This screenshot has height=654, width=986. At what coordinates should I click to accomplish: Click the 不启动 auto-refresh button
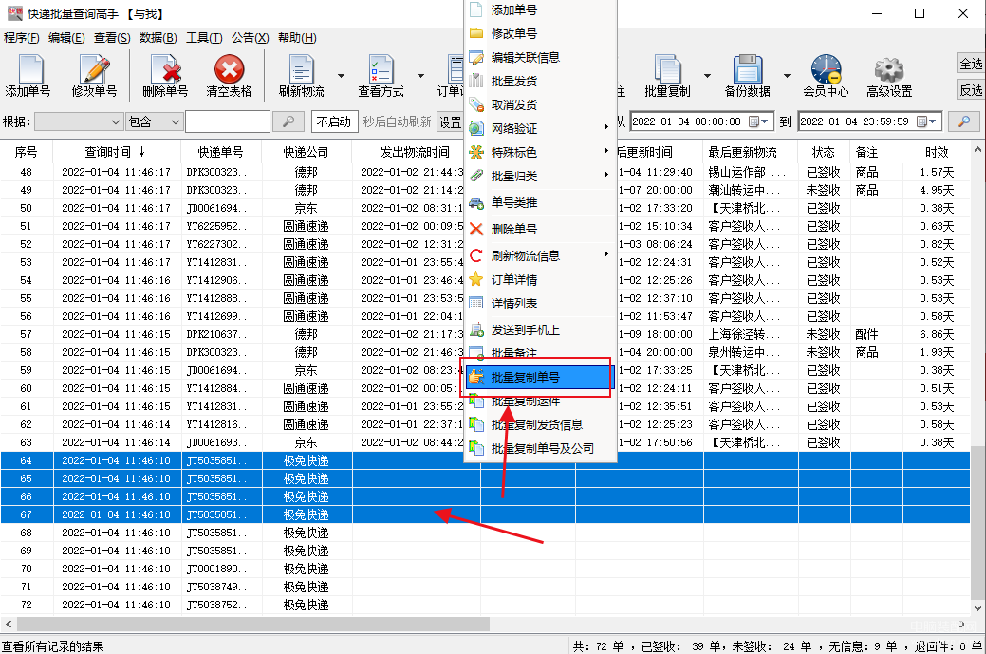(x=334, y=121)
